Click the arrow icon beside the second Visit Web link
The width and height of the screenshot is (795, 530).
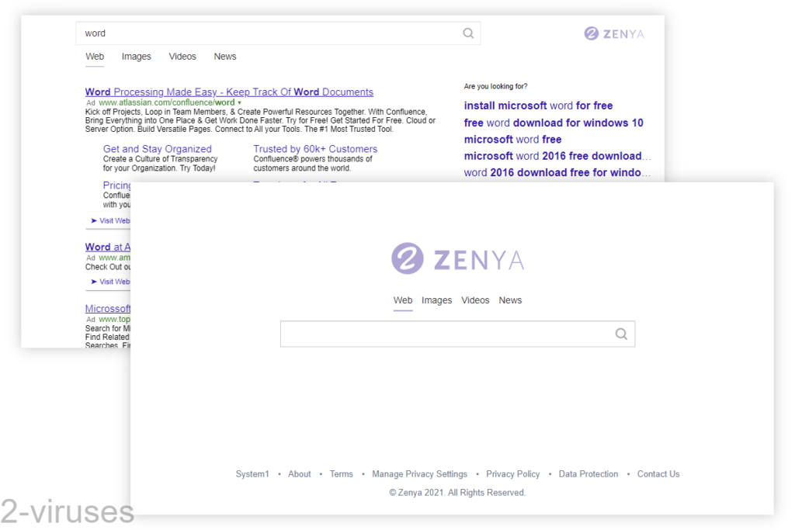[92, 282]
